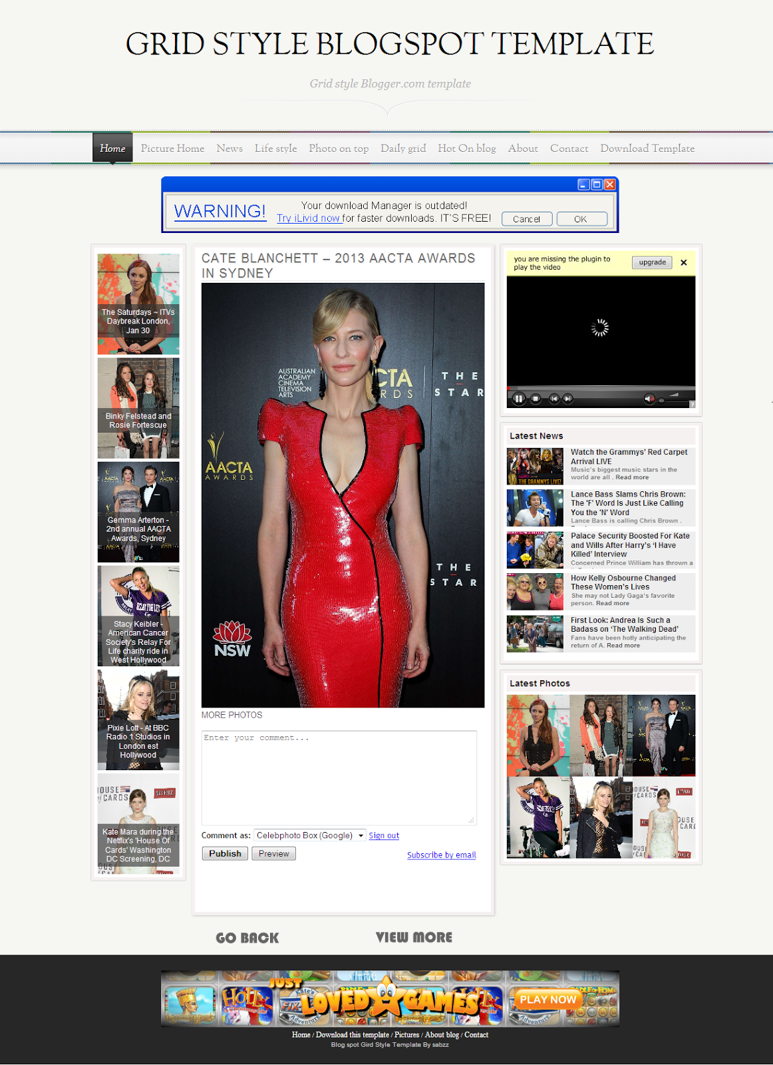Click the House of Cards photo in Latest Photos

click(x=664, y=817)
